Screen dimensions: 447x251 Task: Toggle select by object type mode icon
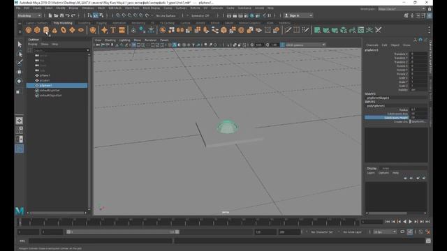[x=96, y=15]
